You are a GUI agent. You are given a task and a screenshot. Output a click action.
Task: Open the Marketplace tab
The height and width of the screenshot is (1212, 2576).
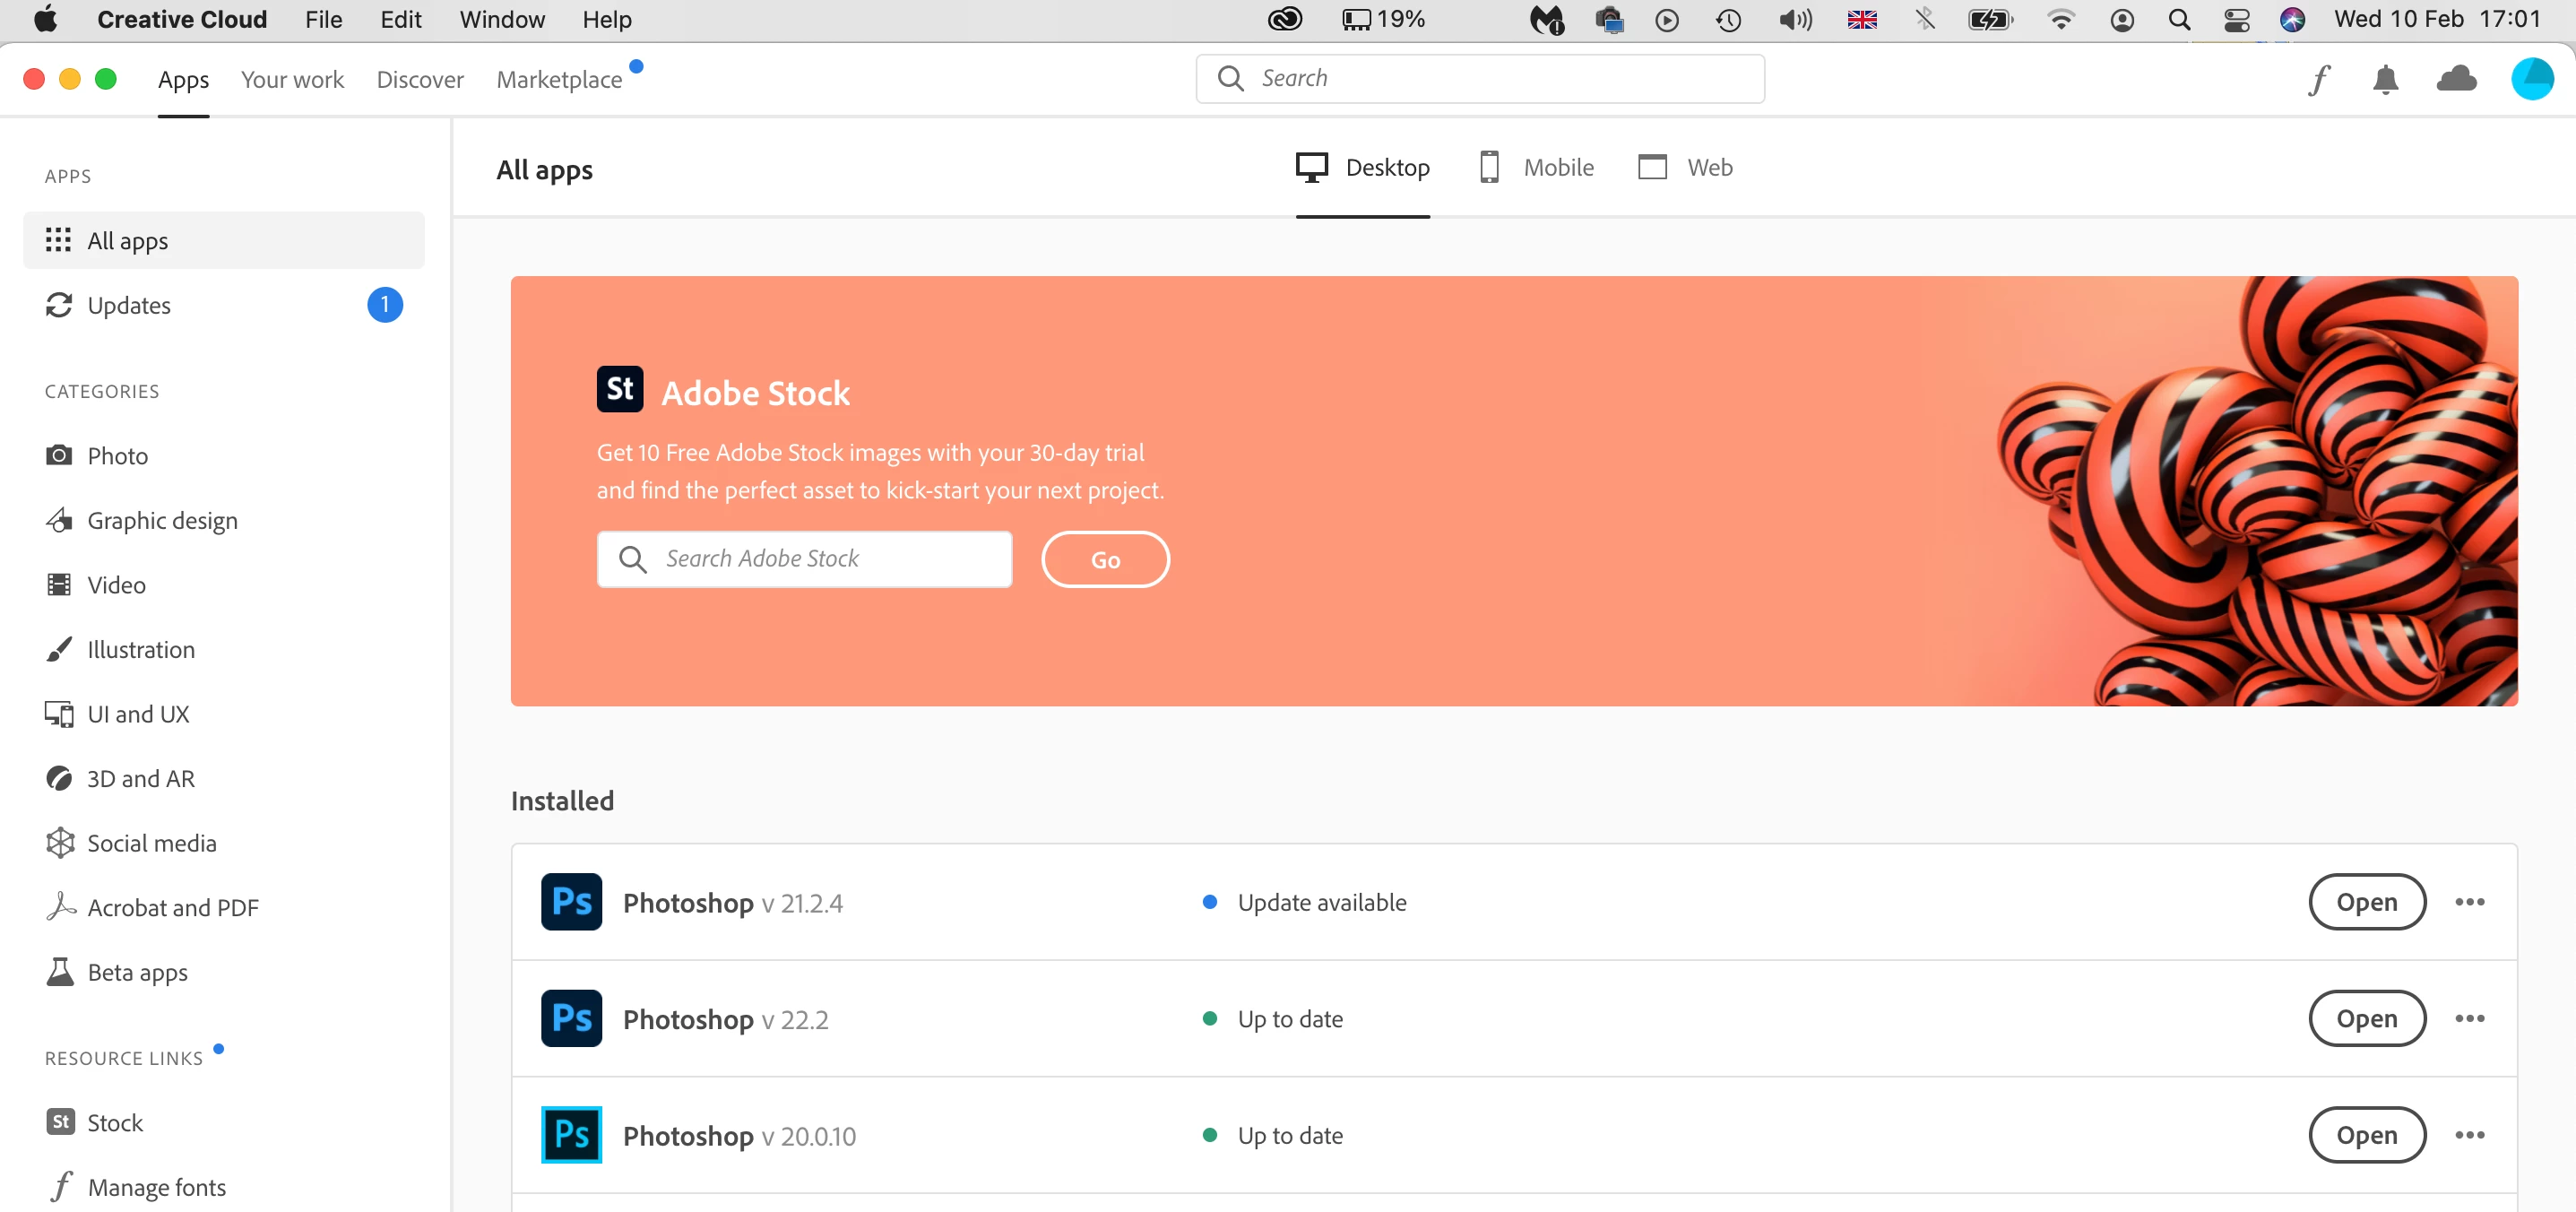tap(559, 79)
